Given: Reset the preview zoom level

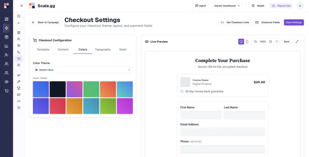Looking at the screenshot, I should pyautogui.click(x=277, y=42).
